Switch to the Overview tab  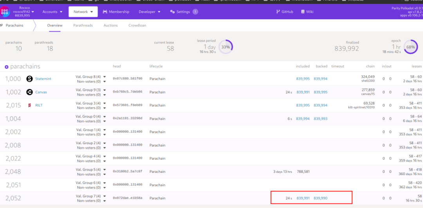[55, 25]
